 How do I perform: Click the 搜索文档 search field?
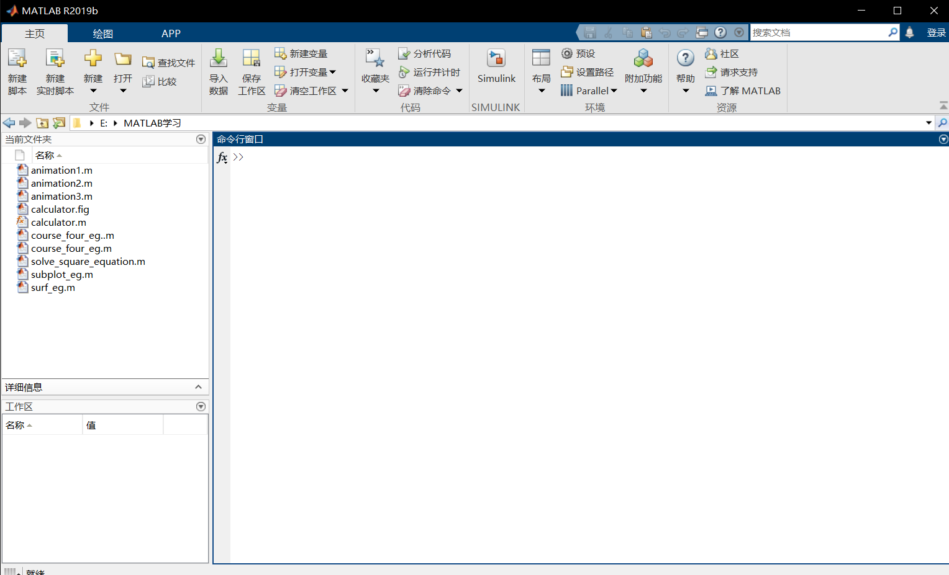pyautogui.click(x=819, y=32)
